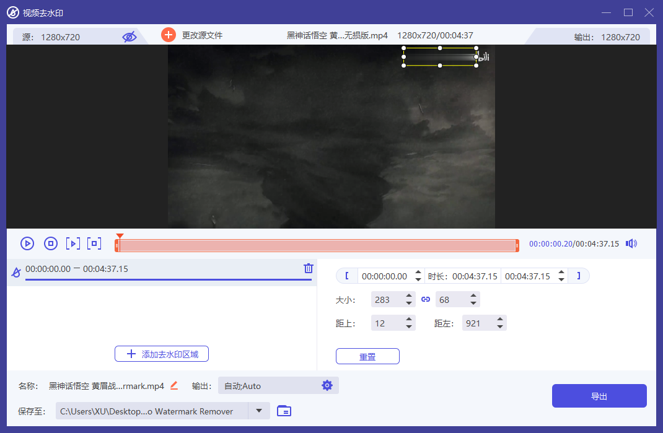The width and height of the screenshot is (663, 433).
Task: Open the output format Auto field
Action: tap(270, 385)
